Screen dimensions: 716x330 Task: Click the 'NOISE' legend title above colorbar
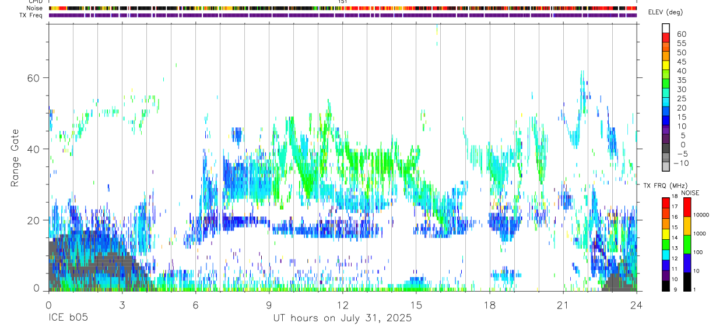coord(690,193)
